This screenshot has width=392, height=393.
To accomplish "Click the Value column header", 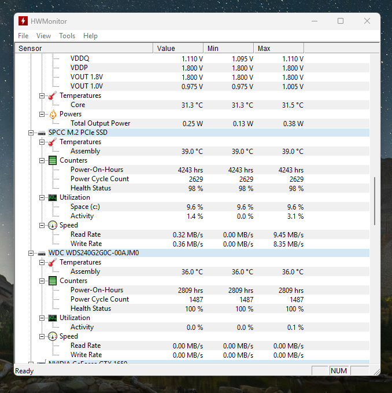I will [178, 48].
